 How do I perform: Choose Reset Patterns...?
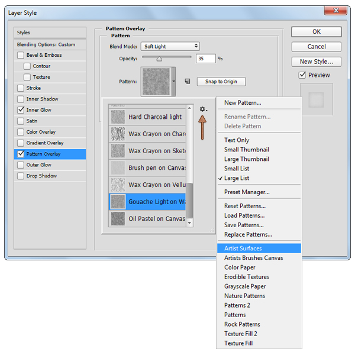259,206
